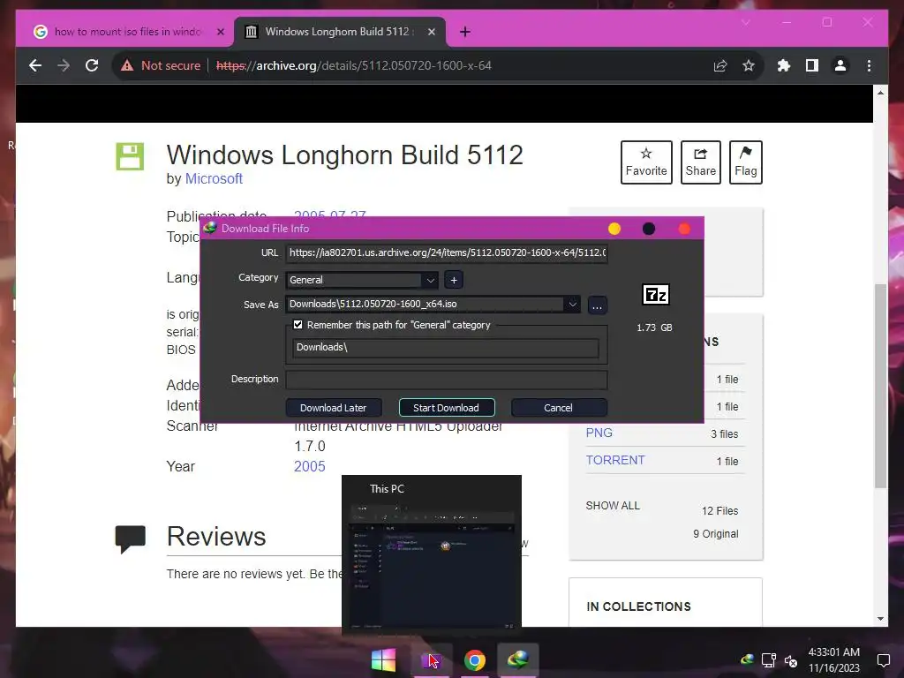
Task: Click the File Explorer taskbar icon
Action: [431, 660]
